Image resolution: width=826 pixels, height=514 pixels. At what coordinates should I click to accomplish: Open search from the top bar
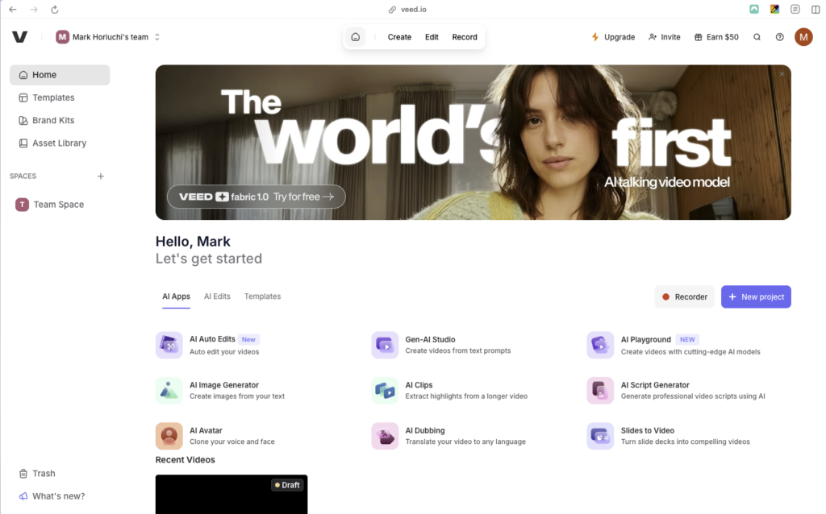757,36
